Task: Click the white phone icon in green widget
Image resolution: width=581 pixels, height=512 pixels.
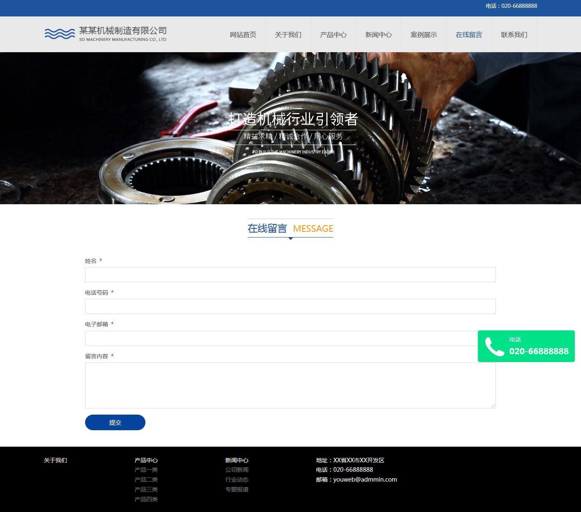Action: click(x=494, y=346)
